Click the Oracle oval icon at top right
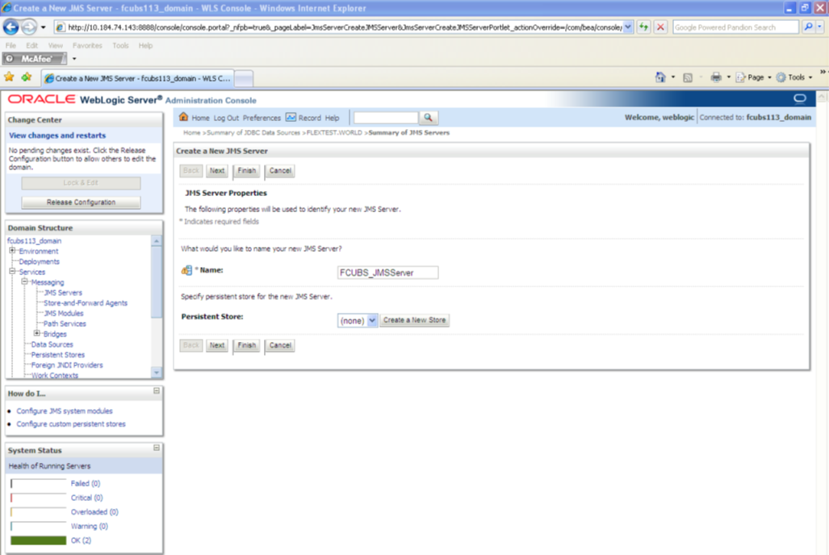 799,98
